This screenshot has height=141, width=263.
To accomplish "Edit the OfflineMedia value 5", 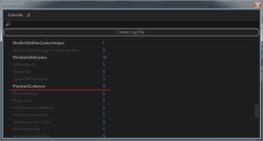I will (x=104, y=65).
